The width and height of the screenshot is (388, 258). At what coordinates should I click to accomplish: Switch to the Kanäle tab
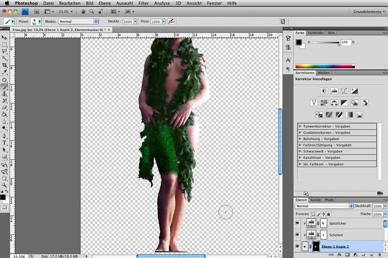315,200
